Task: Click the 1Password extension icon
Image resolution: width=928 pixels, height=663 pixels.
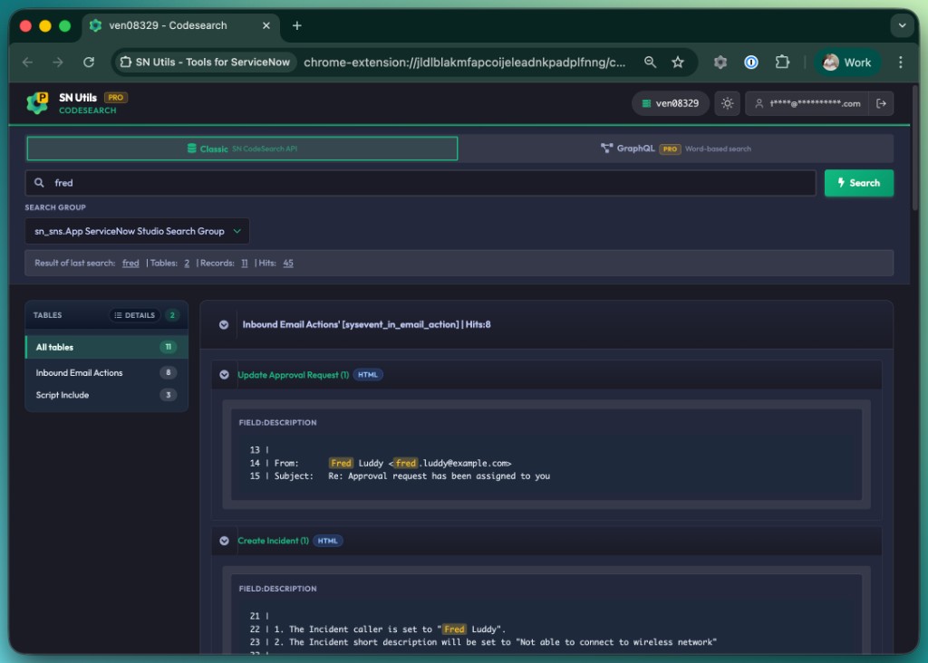Action: [x=751, y=62]
